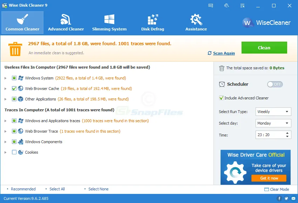The width and height of the screenshot is (298, 203).
Task: Switch to the Advanced Cleaner tab
Action: pyautogui.click(x=66, y=23)
